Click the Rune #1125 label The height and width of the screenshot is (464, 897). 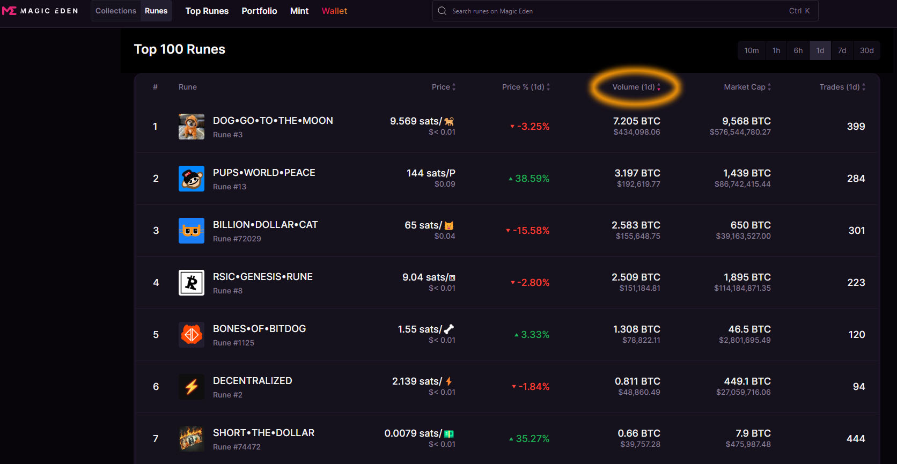pyautogui.click(x=234, y=343)
